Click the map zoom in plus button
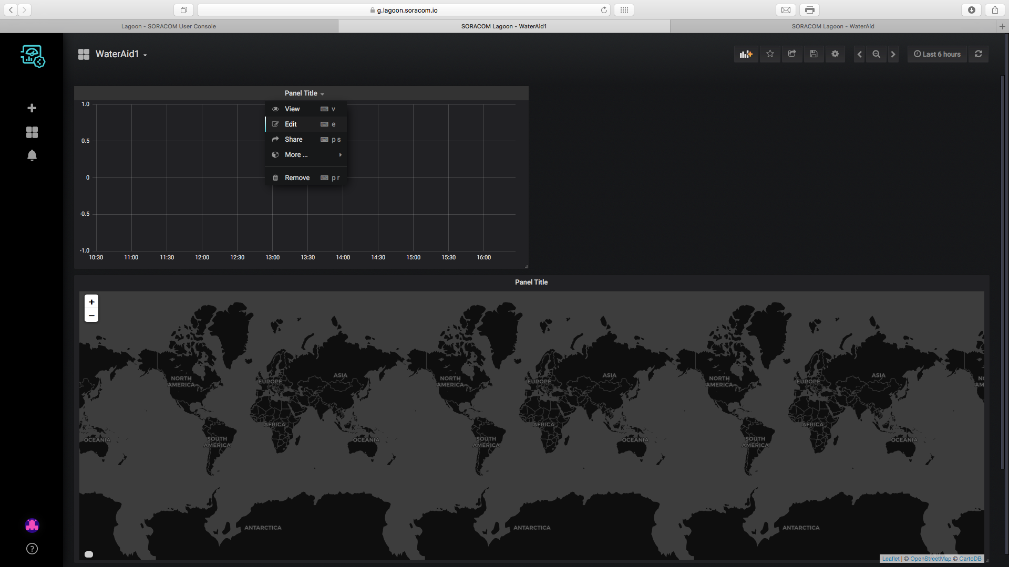1009x567 pixels. point(91,302)
